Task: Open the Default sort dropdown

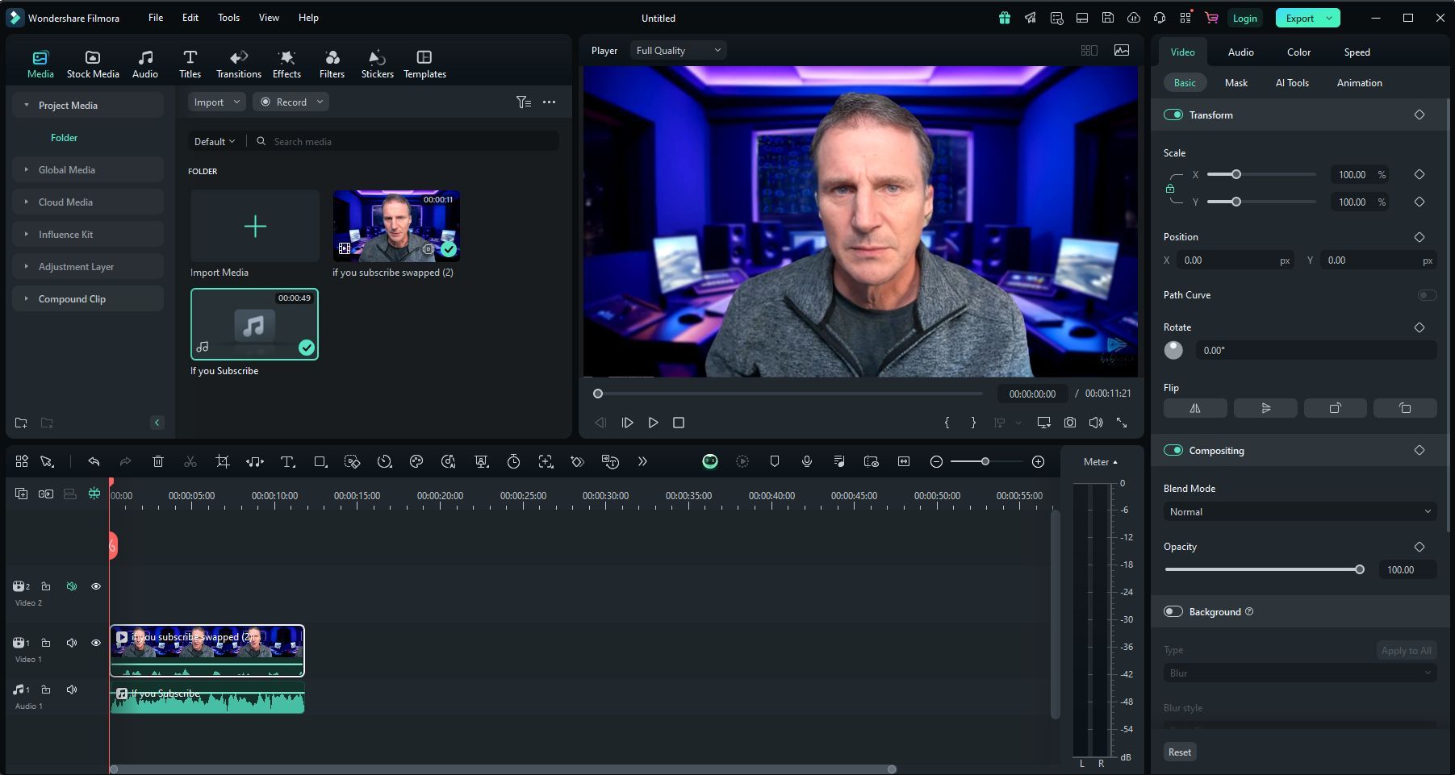Action: click(214, 141)
